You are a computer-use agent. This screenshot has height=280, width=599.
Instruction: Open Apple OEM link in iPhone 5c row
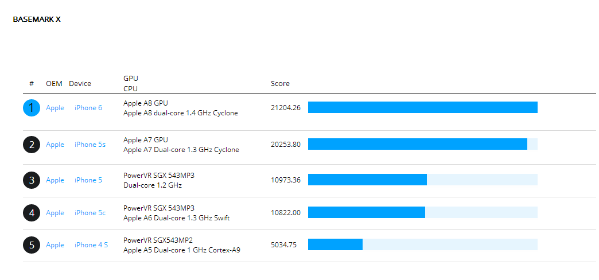point(55,213)
